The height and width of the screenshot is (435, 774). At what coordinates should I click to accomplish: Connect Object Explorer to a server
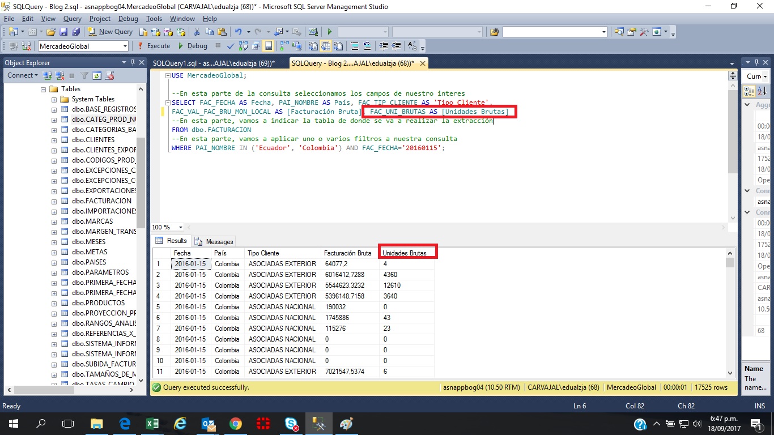22,75
